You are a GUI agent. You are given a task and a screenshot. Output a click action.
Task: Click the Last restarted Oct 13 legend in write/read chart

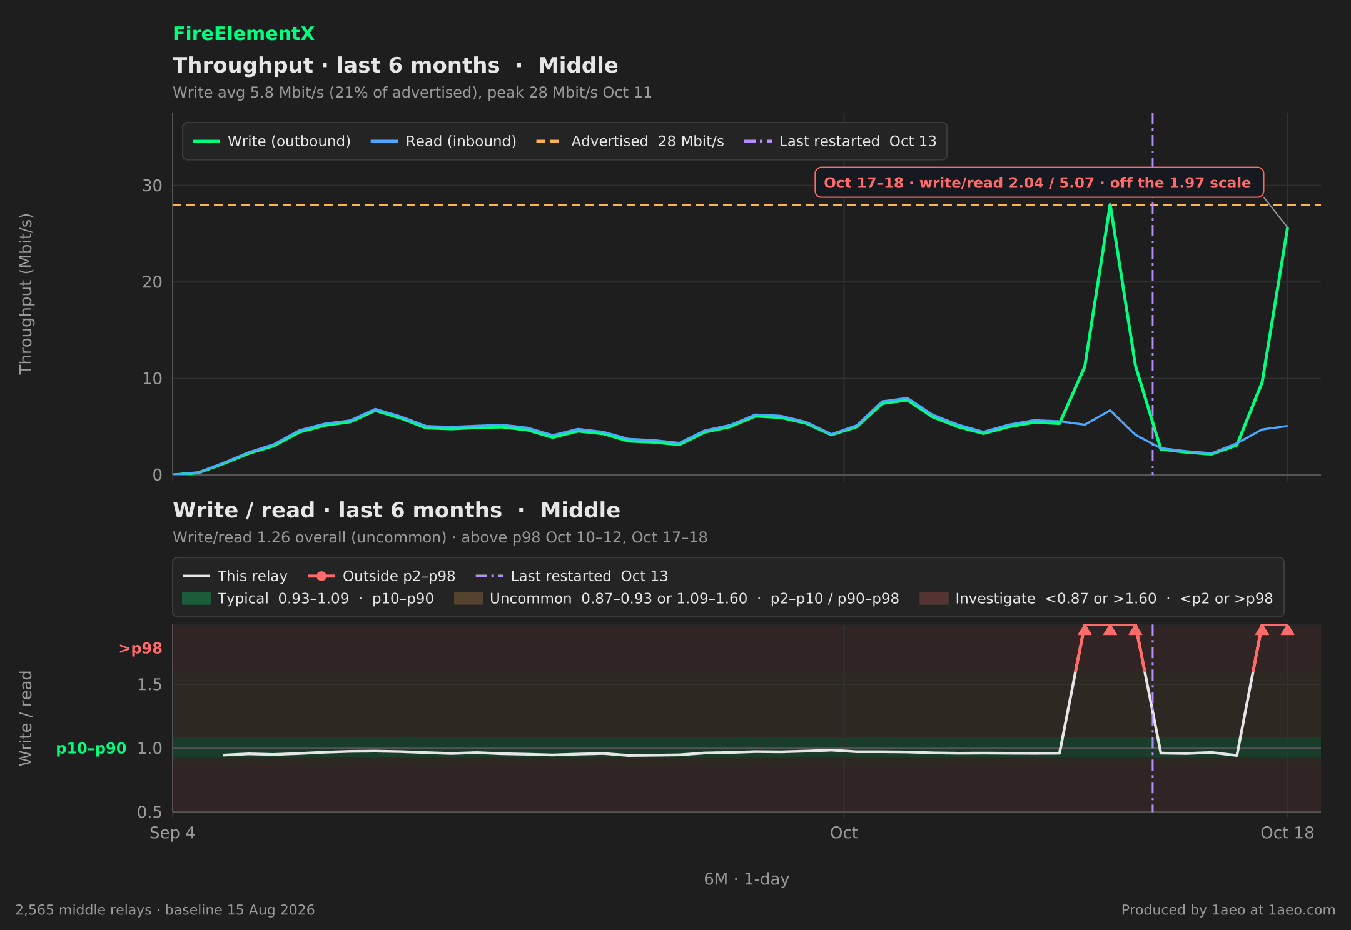572,576
